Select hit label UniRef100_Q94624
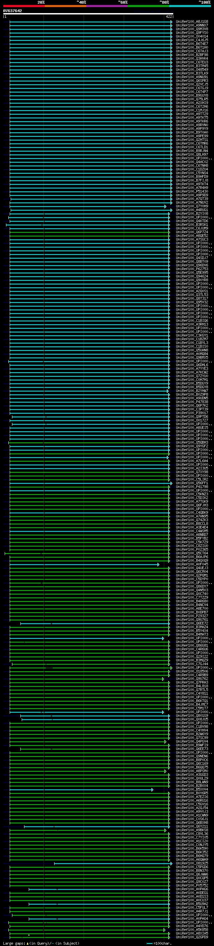This screenshot has height=946, width=214. coord(192,277)
